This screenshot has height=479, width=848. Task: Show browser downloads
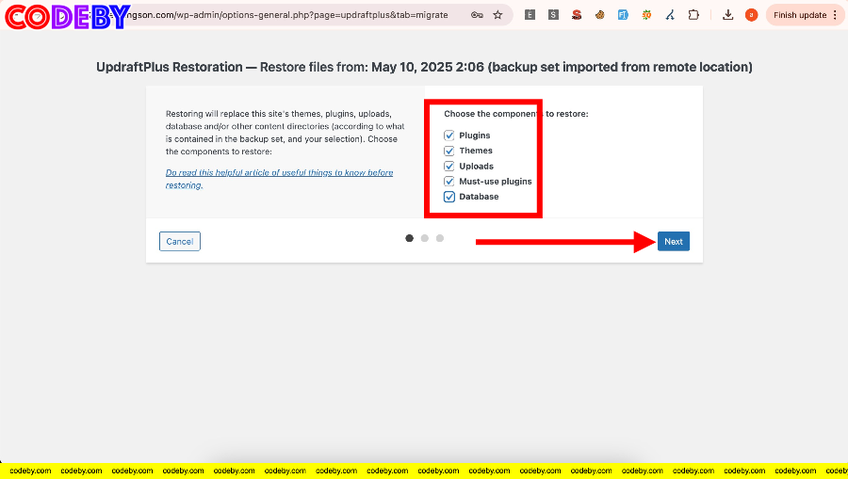point(728,15)
